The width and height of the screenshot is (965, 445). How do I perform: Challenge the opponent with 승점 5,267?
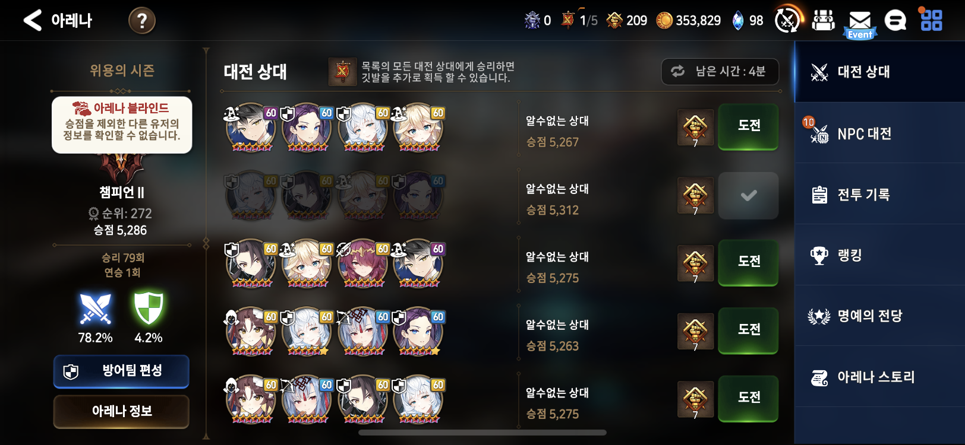click(749, 126)
